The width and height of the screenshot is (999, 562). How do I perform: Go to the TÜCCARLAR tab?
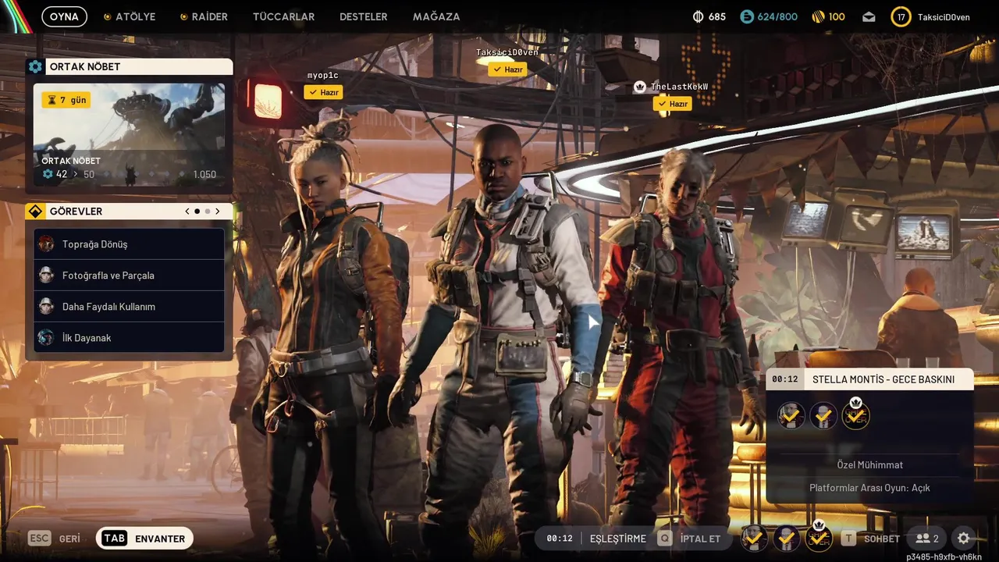(x=283, y=16)
